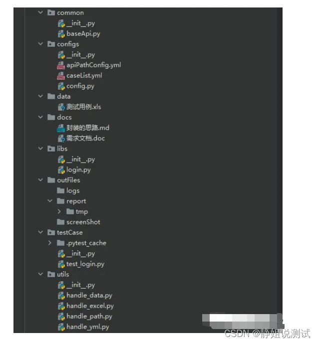Open handle_path.py file name

point(89,316)
